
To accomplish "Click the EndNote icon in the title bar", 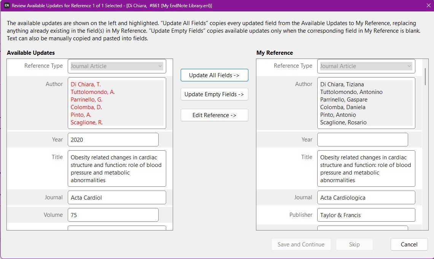I will (6, 6).
